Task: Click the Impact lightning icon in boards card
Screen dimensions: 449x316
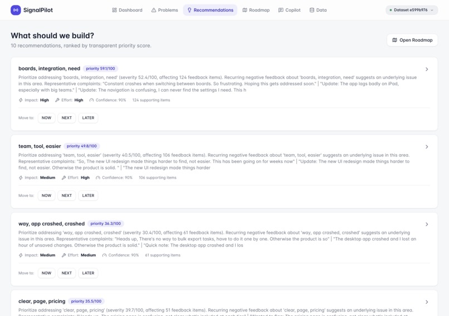Action: 21,100
